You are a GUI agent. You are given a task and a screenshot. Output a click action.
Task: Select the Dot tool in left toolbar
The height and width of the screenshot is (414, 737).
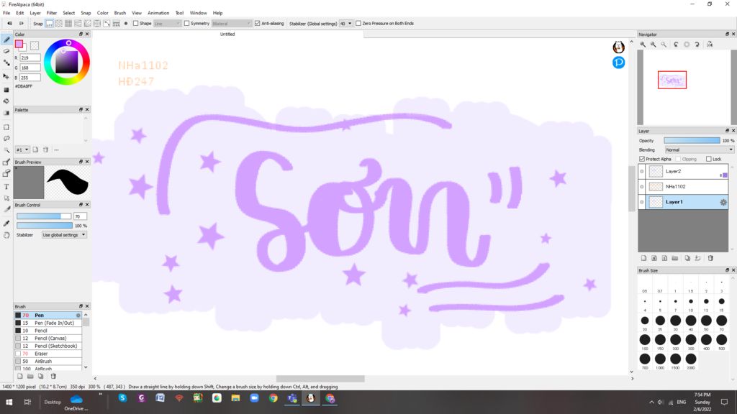(x=6, y=63)
